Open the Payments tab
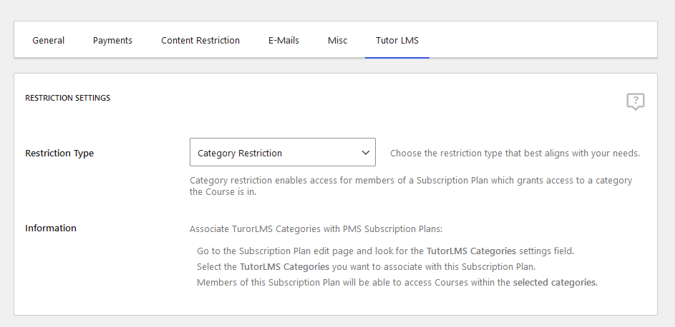This screenshot has height=327, width=675. [112, 40]
